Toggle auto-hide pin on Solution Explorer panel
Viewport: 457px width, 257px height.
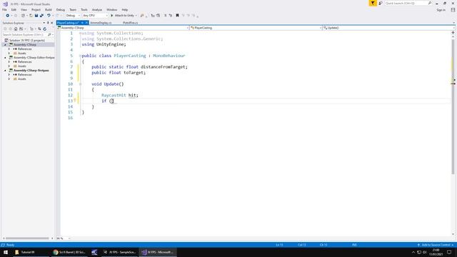coord(48,23)
